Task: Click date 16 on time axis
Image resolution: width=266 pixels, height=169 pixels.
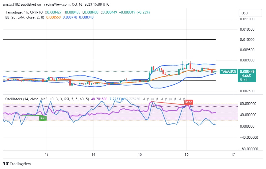Action: (186, 155)
